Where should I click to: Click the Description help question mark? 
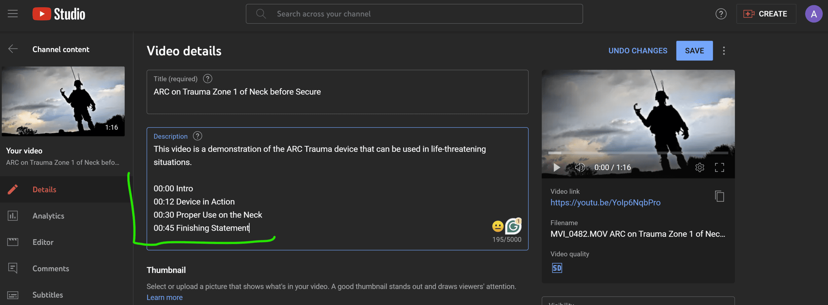[x=198, y=136]
